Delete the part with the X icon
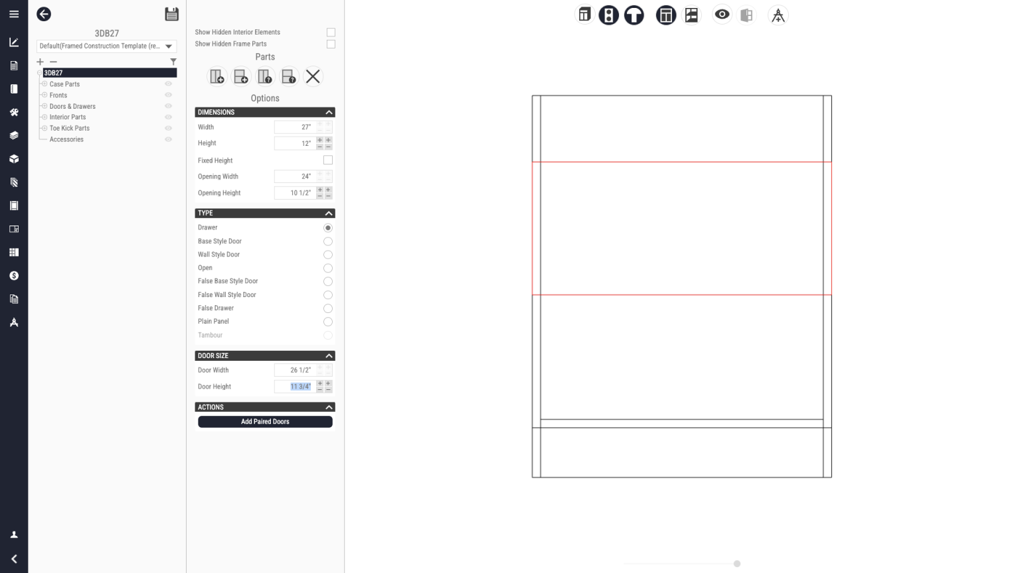Screen dimensions: 1020x573 (313, 77)
